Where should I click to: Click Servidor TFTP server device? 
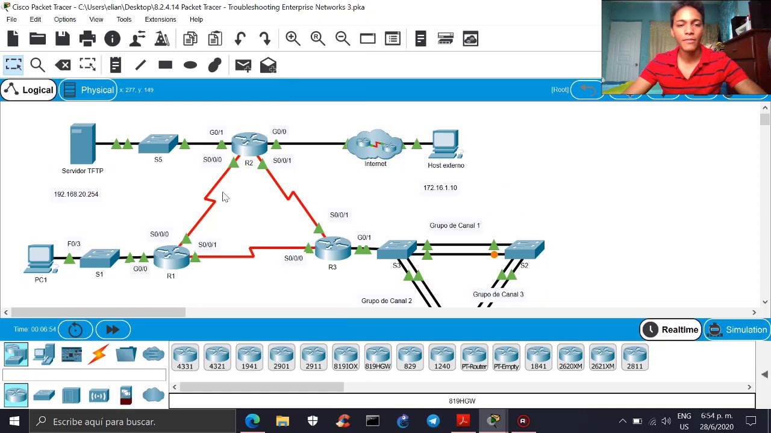[x=83, y=144]
